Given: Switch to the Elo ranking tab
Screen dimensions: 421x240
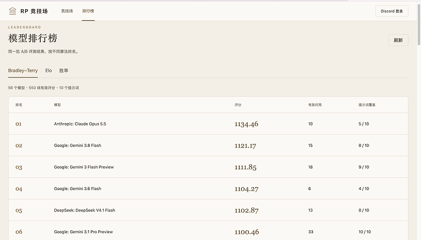Looking at the screenshot, I should [x=49, y=71].
